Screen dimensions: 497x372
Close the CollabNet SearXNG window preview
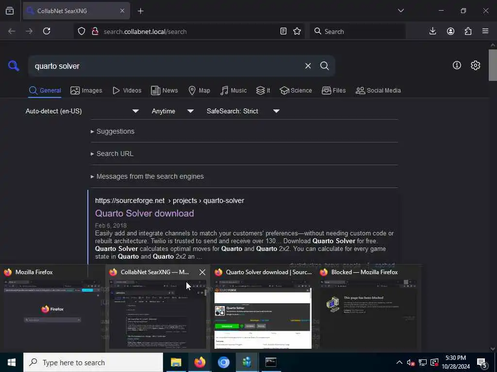[x=202, y=272]
